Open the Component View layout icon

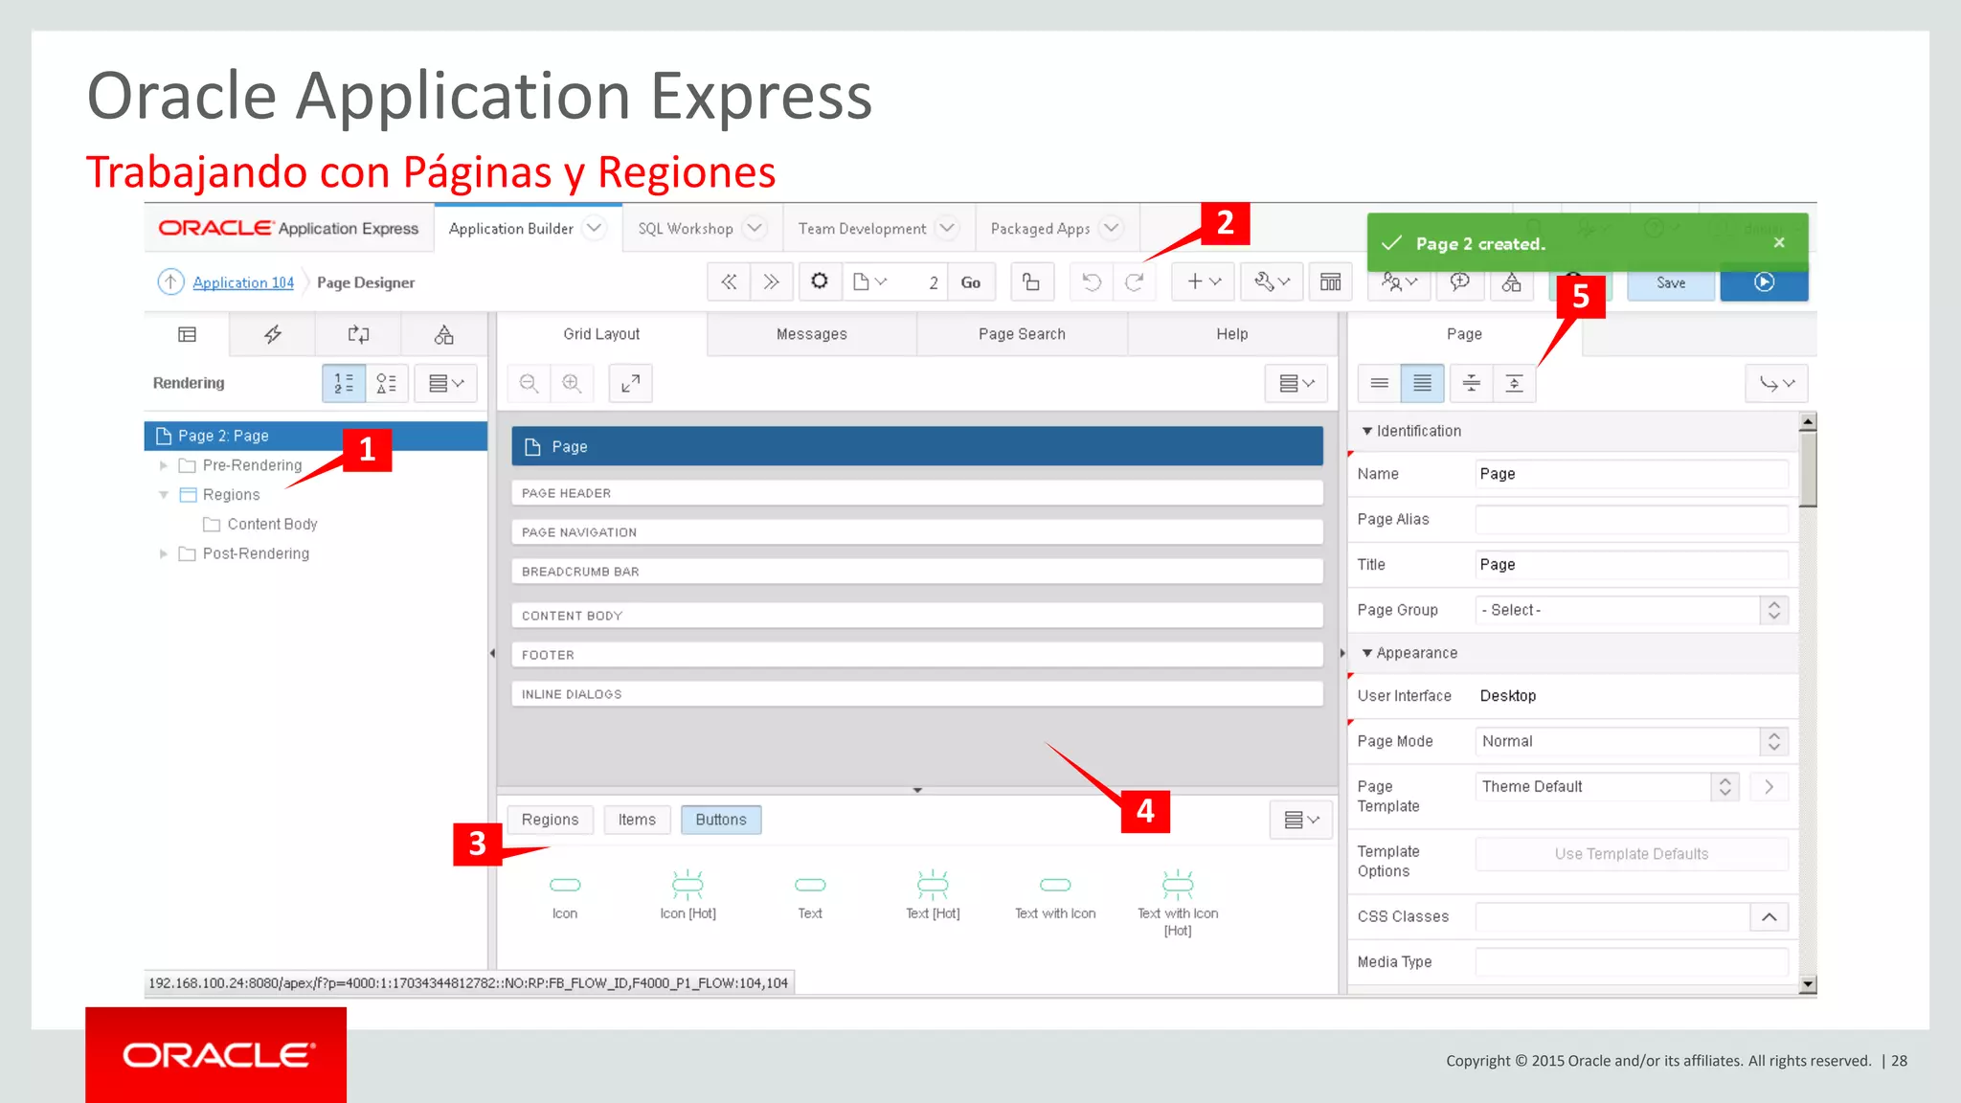point(1331,282)
